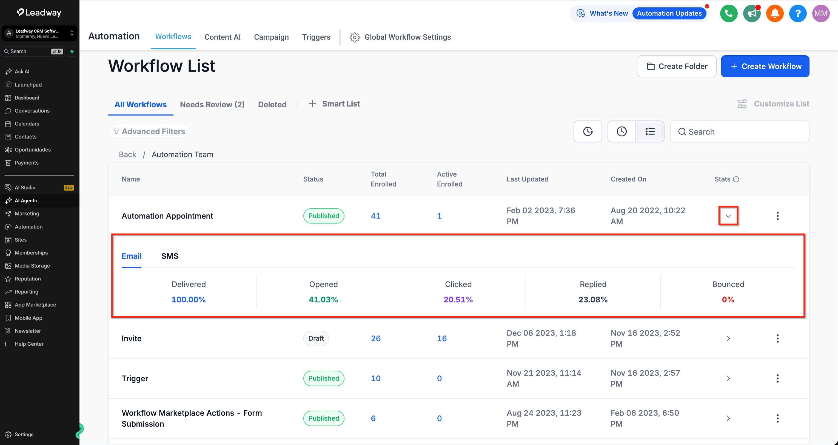This screenshot has width=838, height=445.
Task: Click the green phone dialer icon
Action: tap(729, 13)
